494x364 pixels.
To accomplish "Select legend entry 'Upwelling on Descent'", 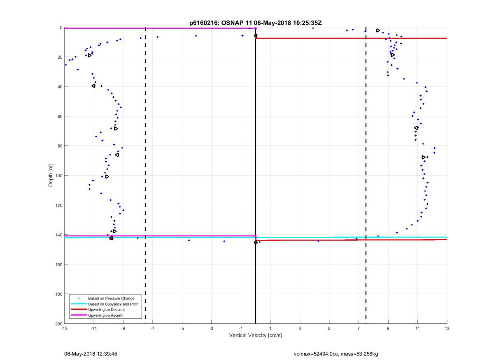I will (106, 309).
